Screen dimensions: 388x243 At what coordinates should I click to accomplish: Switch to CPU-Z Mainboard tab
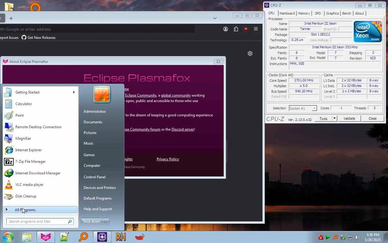coord(287,13)
